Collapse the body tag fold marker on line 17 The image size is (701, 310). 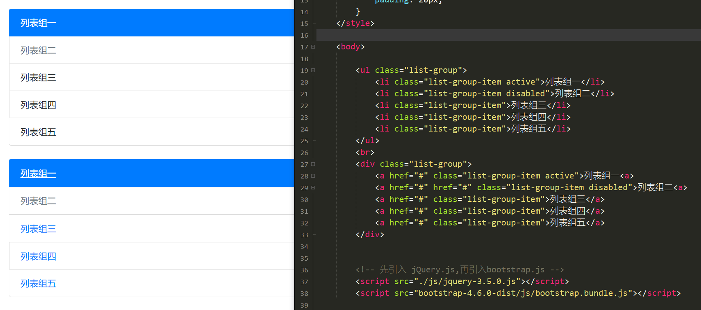pyautogui.click(x=313, y=47)
